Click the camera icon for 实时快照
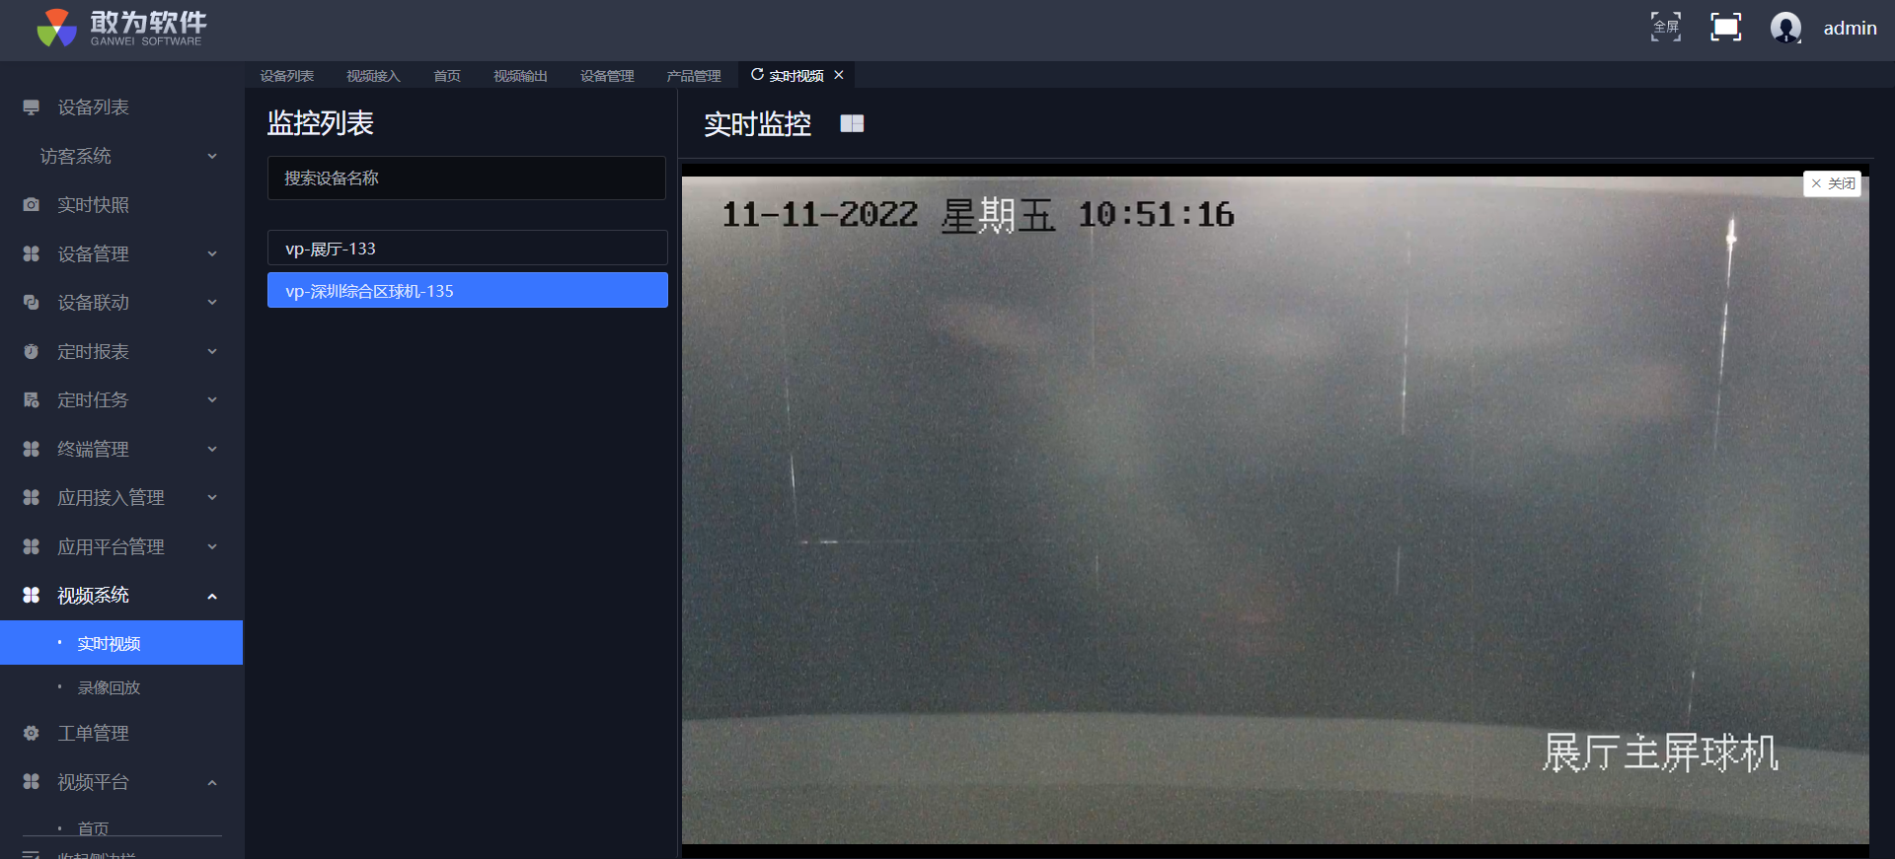Screen dimensions: 1895x859 point(32,205)
